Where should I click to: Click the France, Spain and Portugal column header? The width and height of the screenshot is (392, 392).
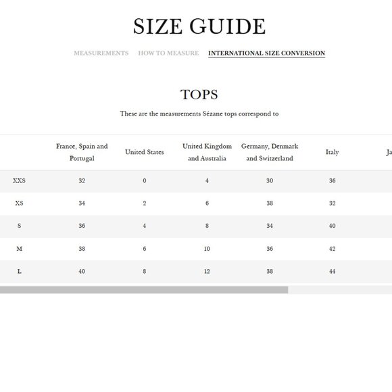pos(82,152)
